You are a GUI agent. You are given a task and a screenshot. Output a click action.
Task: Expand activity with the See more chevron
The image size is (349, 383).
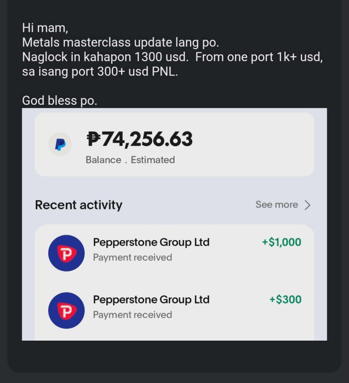coord(308,205)
